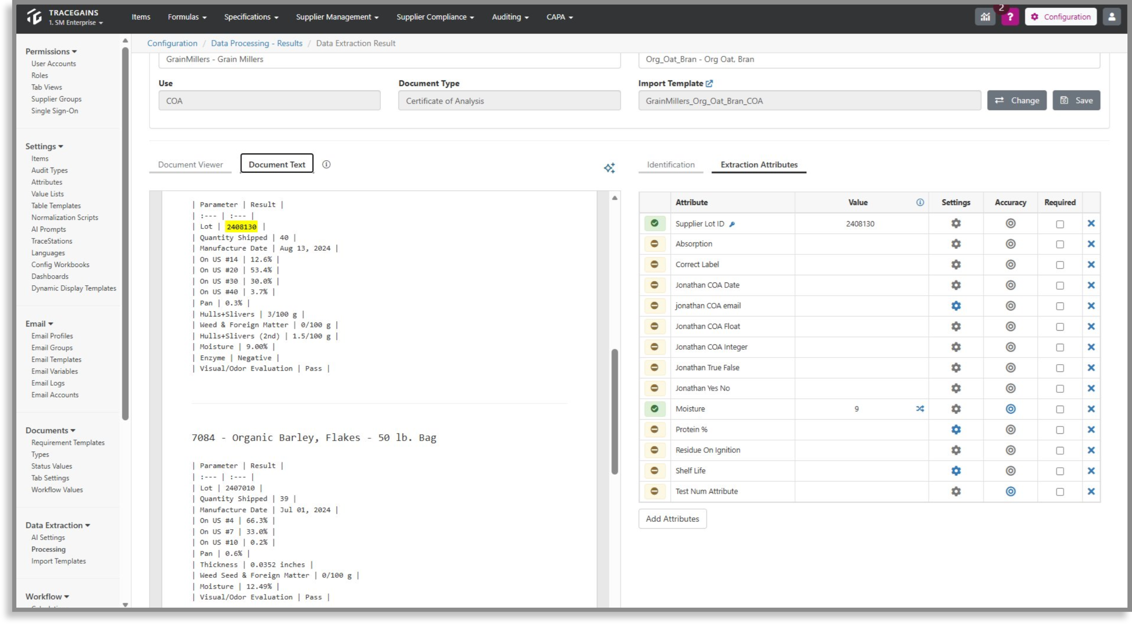Click the shuffle icon in Moisture value
Screen dimensions: 1132x624
click(920, 409)
